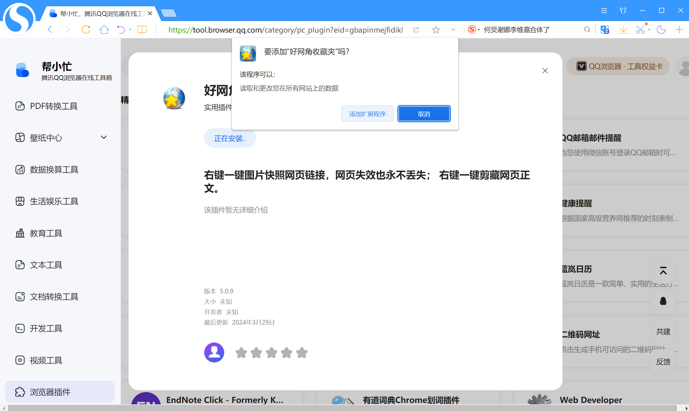This screenshot has width=689, height=411.
Task: Open PDF转换工具 in sidebar
Action: pyautogui.click(x=54, y=106)
